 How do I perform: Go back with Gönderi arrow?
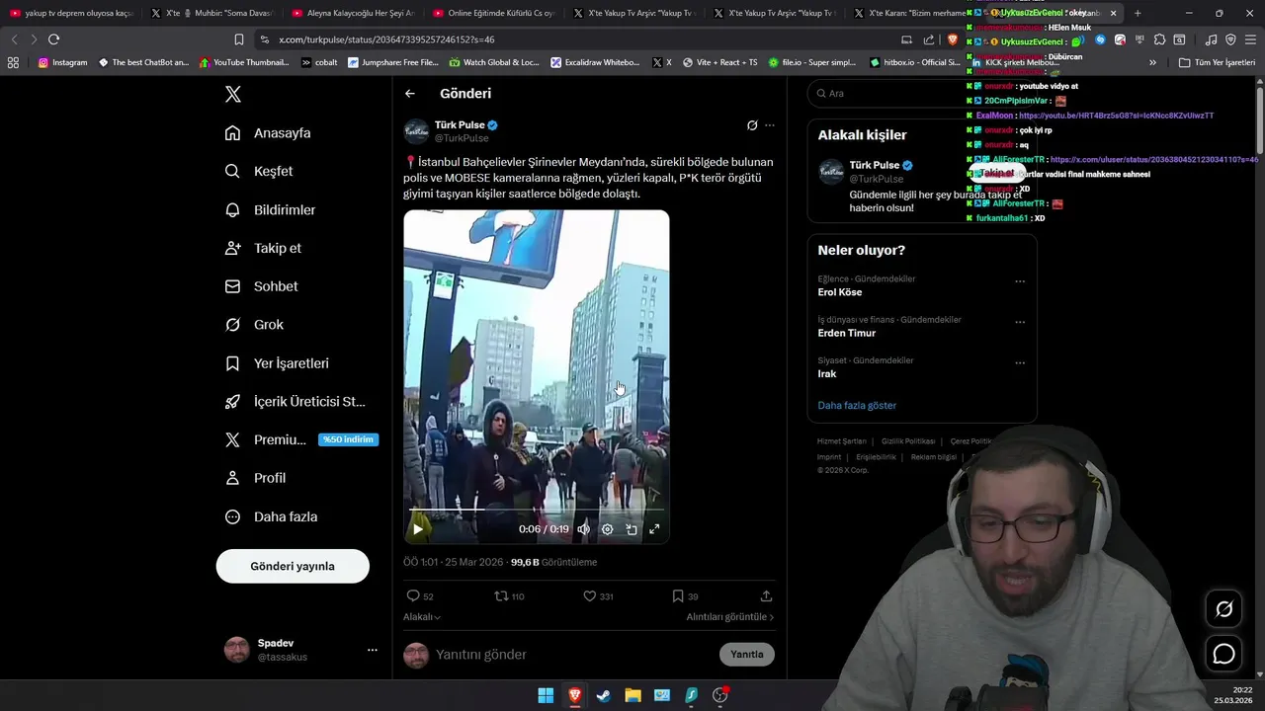pos(410,94)
